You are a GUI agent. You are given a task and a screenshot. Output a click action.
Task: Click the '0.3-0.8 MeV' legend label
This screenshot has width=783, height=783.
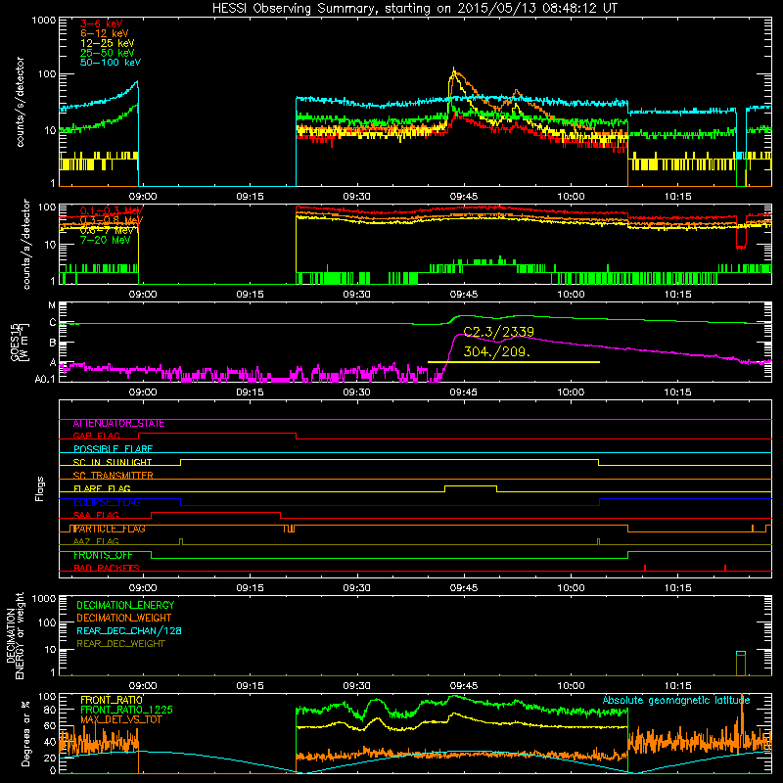tap(112, 220)
